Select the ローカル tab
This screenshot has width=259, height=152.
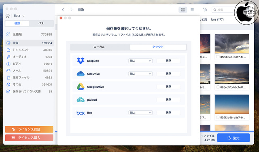click(99, 47)
